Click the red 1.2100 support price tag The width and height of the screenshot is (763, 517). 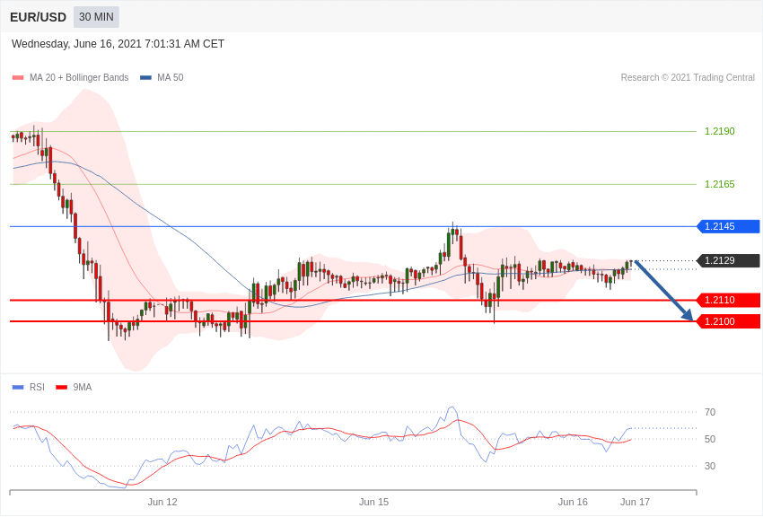729,321
